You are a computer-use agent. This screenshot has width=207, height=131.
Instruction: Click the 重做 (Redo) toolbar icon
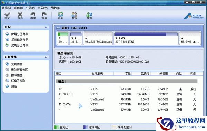pyautogui.click(x=45, y=16)
